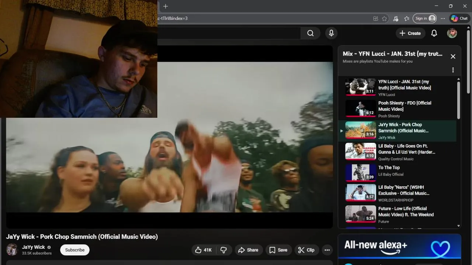Dislike the Pork Chop Sammich video
The height and width of the screenshot is (265, 472).
tap(223, 250)
